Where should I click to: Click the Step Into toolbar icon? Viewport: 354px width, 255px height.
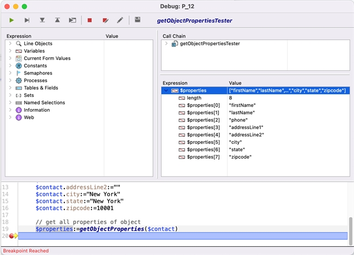point(42,20)
